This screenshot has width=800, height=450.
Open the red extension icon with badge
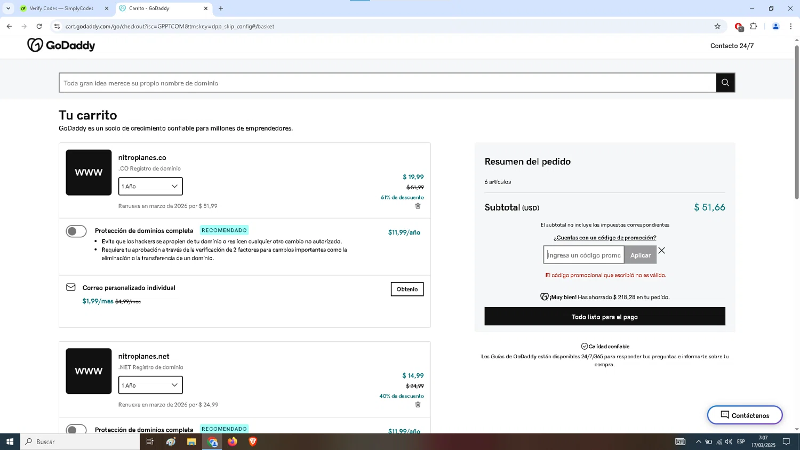[x=739, y=27]
